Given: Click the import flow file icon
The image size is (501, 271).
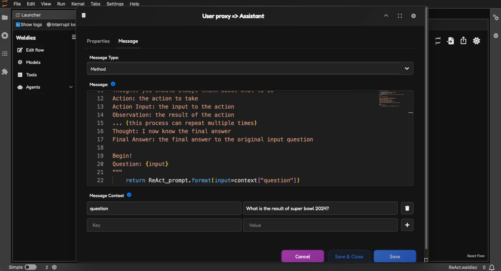Looking at the screenshot, I should pos(451,41).
